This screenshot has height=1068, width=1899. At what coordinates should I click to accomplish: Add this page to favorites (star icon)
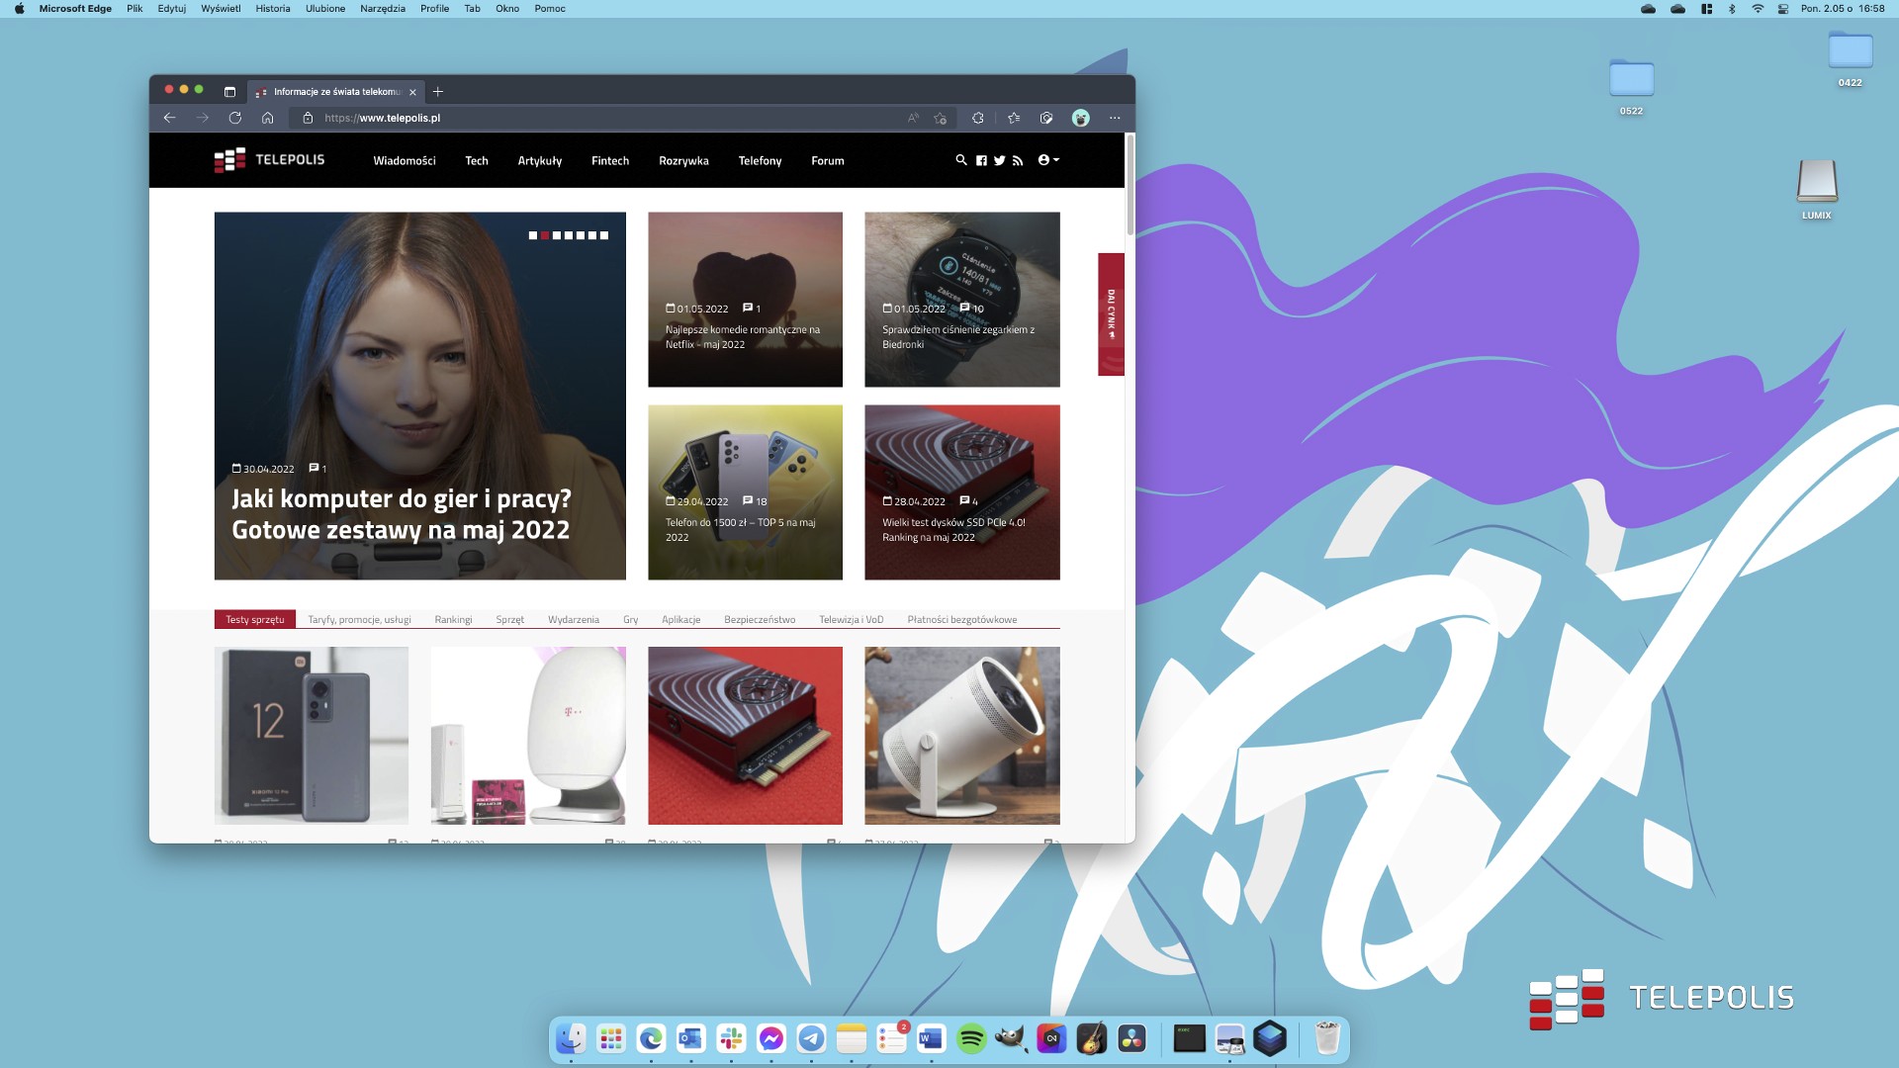940,118
